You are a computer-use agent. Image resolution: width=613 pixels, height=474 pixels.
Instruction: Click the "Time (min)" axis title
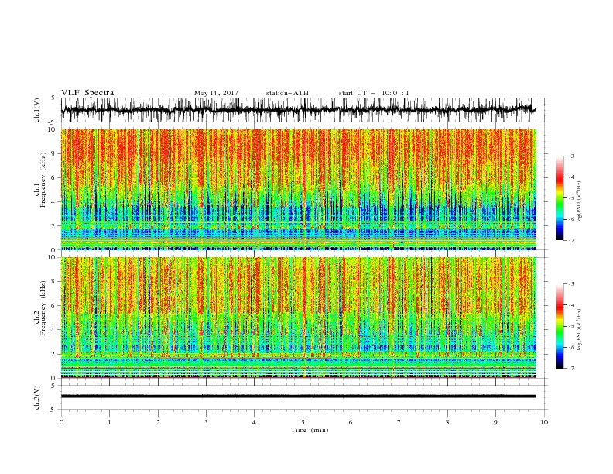point(310,430)
